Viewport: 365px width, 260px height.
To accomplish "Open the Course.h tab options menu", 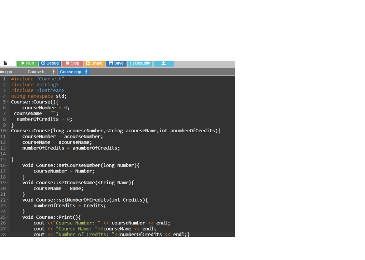I will pos(53,71).
